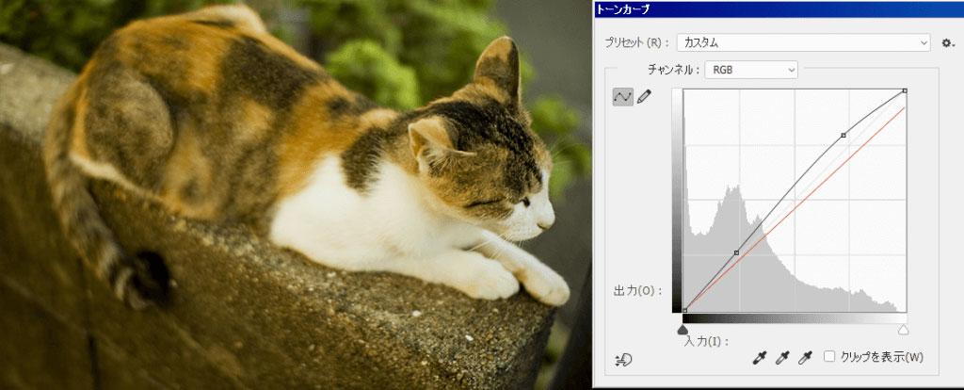The height and width of the screenshot is (390, 964).
Task: Click the horizontal gradient bar below the graph
Action: point(794,318)
